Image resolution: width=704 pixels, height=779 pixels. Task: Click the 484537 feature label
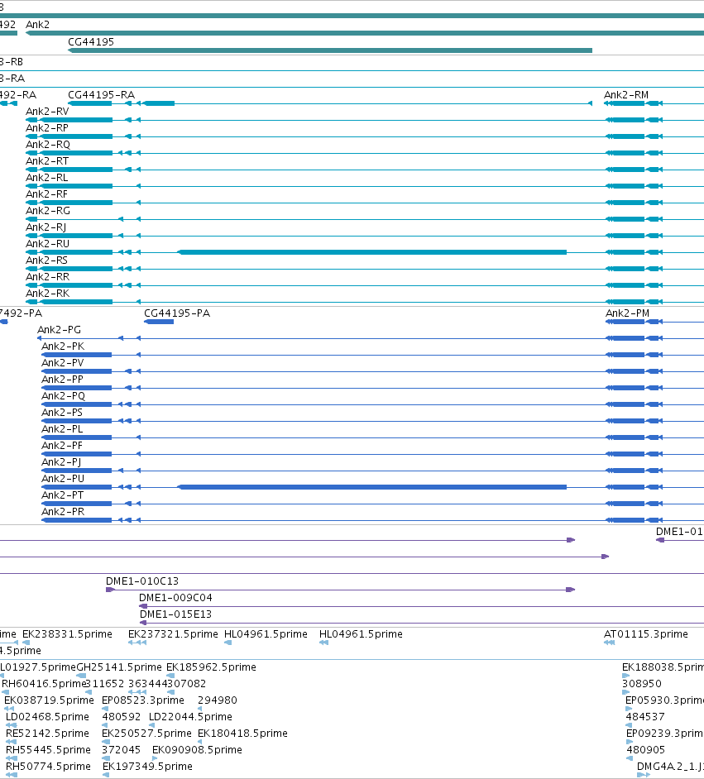coord(645,716)
